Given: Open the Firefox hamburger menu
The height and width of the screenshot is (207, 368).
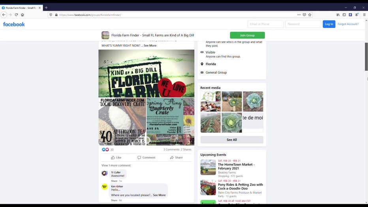Looking at the screenshot, I should (364, 15).
